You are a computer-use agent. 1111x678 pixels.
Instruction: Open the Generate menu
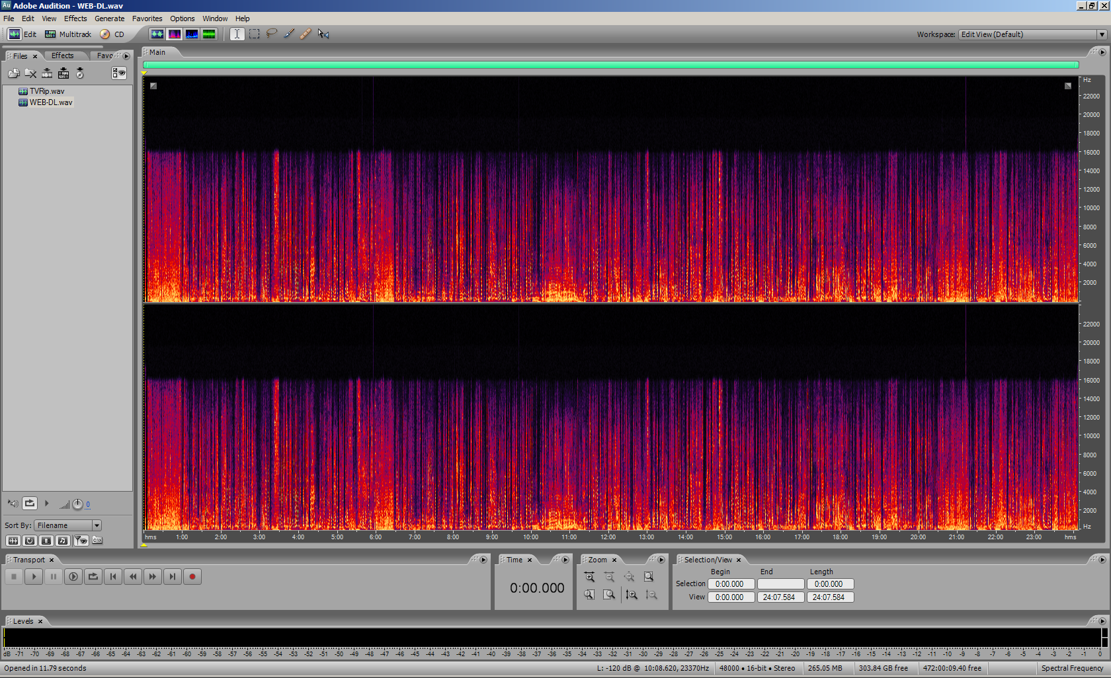[x=109, y=19]
